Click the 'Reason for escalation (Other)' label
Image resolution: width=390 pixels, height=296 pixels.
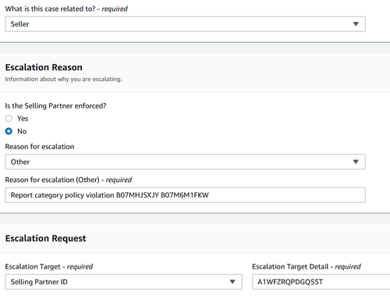tap(69, 180)
